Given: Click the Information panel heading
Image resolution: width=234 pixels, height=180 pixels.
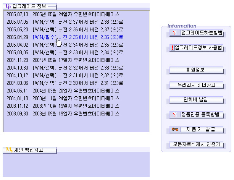Looking at the screenshot, I should point(182,26).
